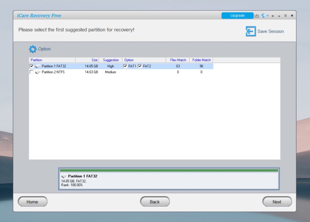
Task: Sort by the Files Match column header
Action: coord(178,60)
